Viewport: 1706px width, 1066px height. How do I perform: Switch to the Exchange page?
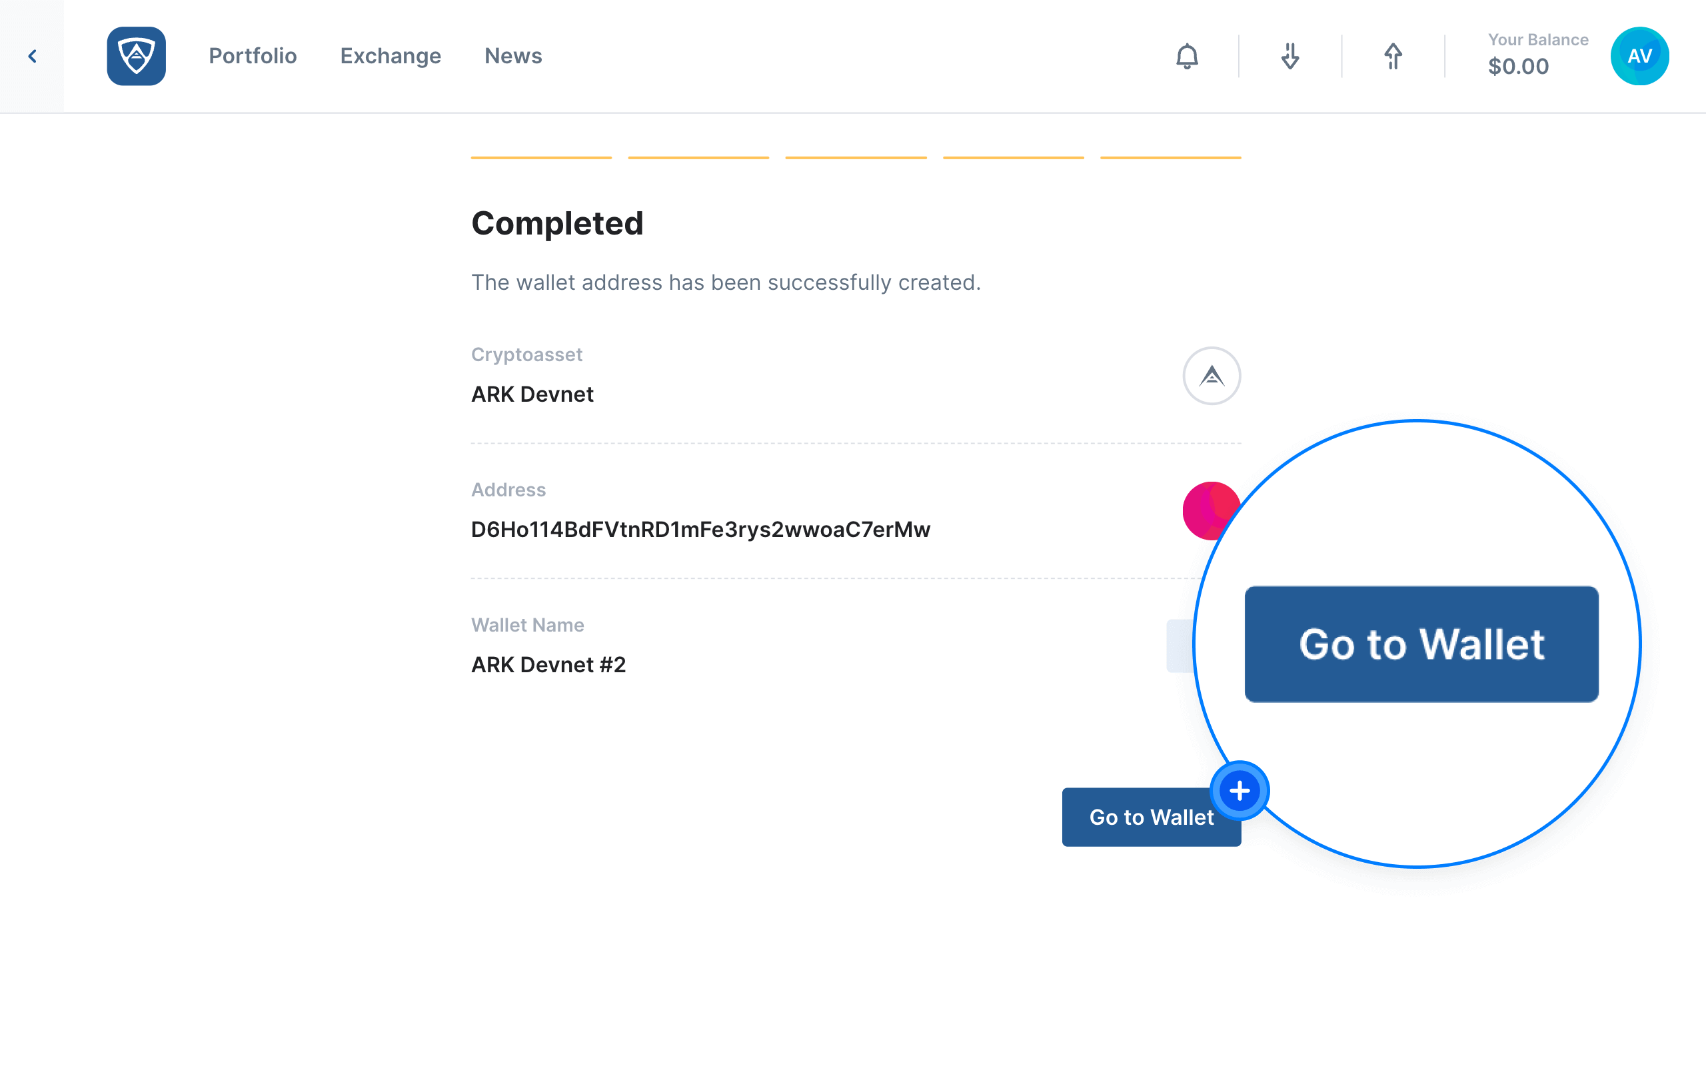click(391, 56)
